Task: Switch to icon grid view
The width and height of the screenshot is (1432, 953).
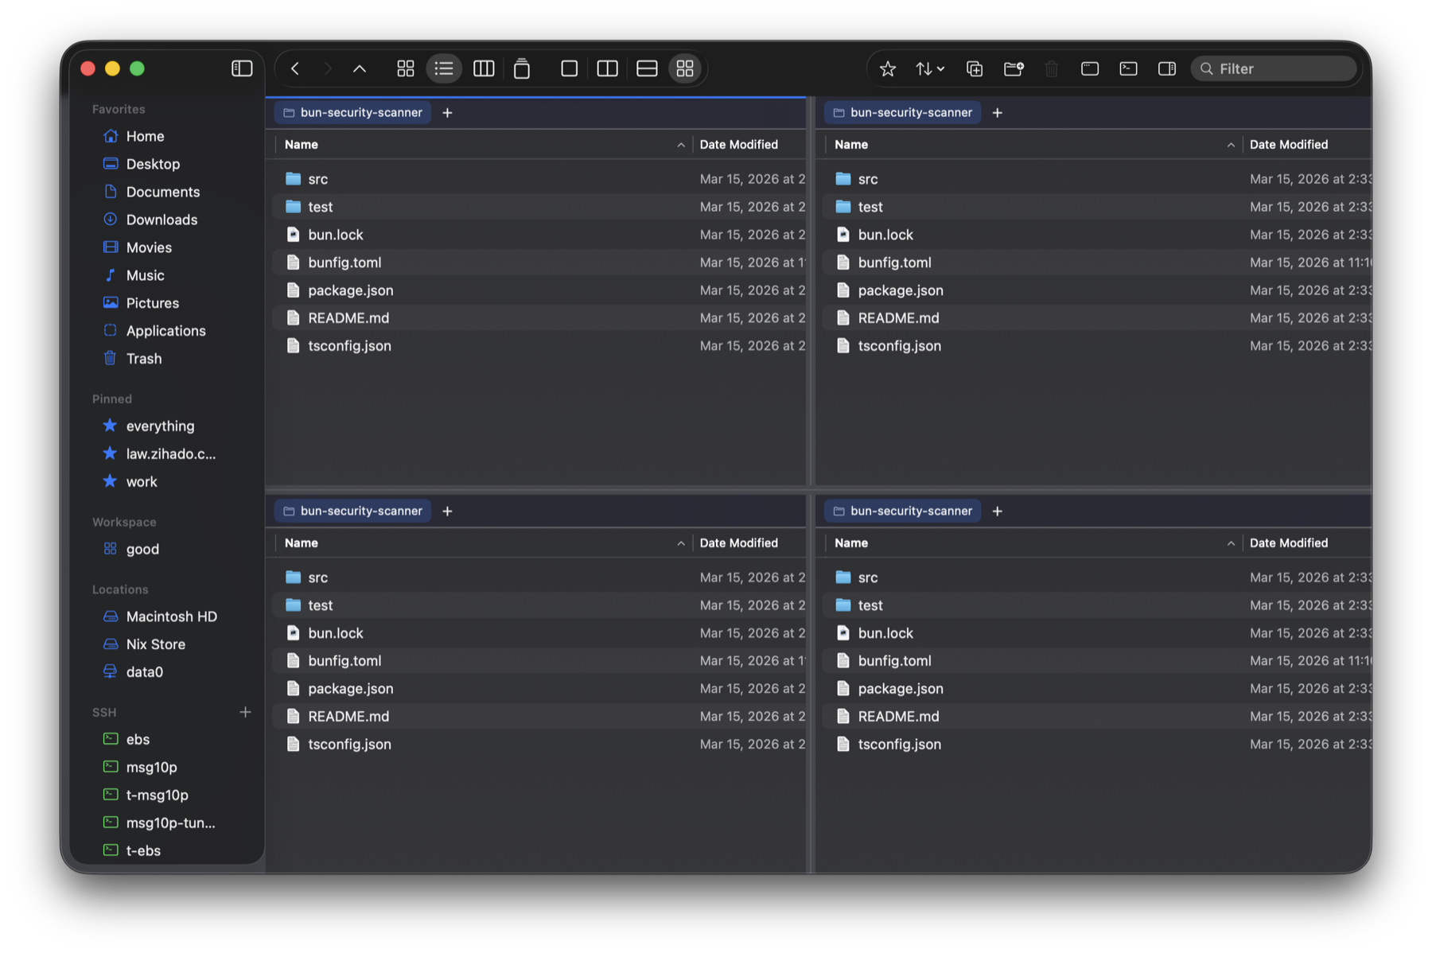Action: pyautogui.click(x=406, y=68)
